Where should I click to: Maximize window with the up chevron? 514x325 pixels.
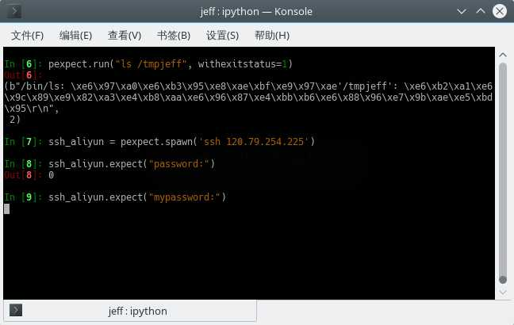coord(481,11)
